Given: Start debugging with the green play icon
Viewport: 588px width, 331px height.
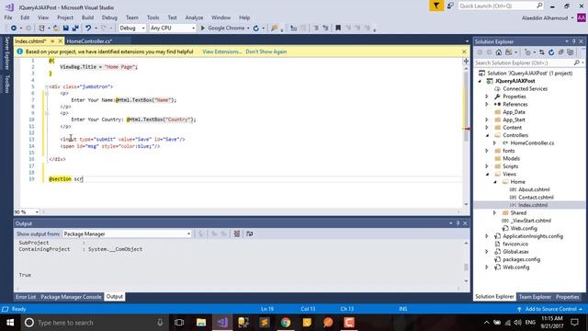Looking at the screenshot, I should click(203, 29).
